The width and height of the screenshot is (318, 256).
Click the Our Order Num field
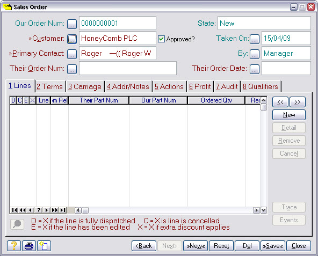118,23
